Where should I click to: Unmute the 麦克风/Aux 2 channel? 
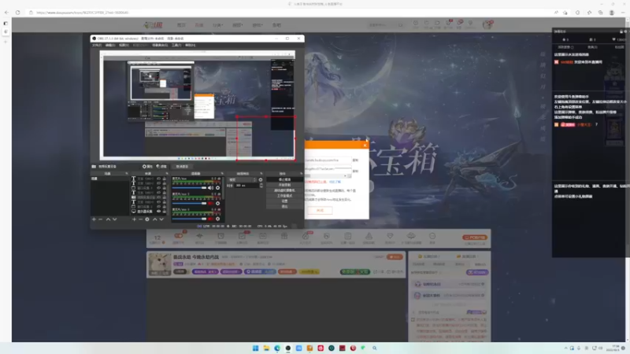click(x=210, y=203)
